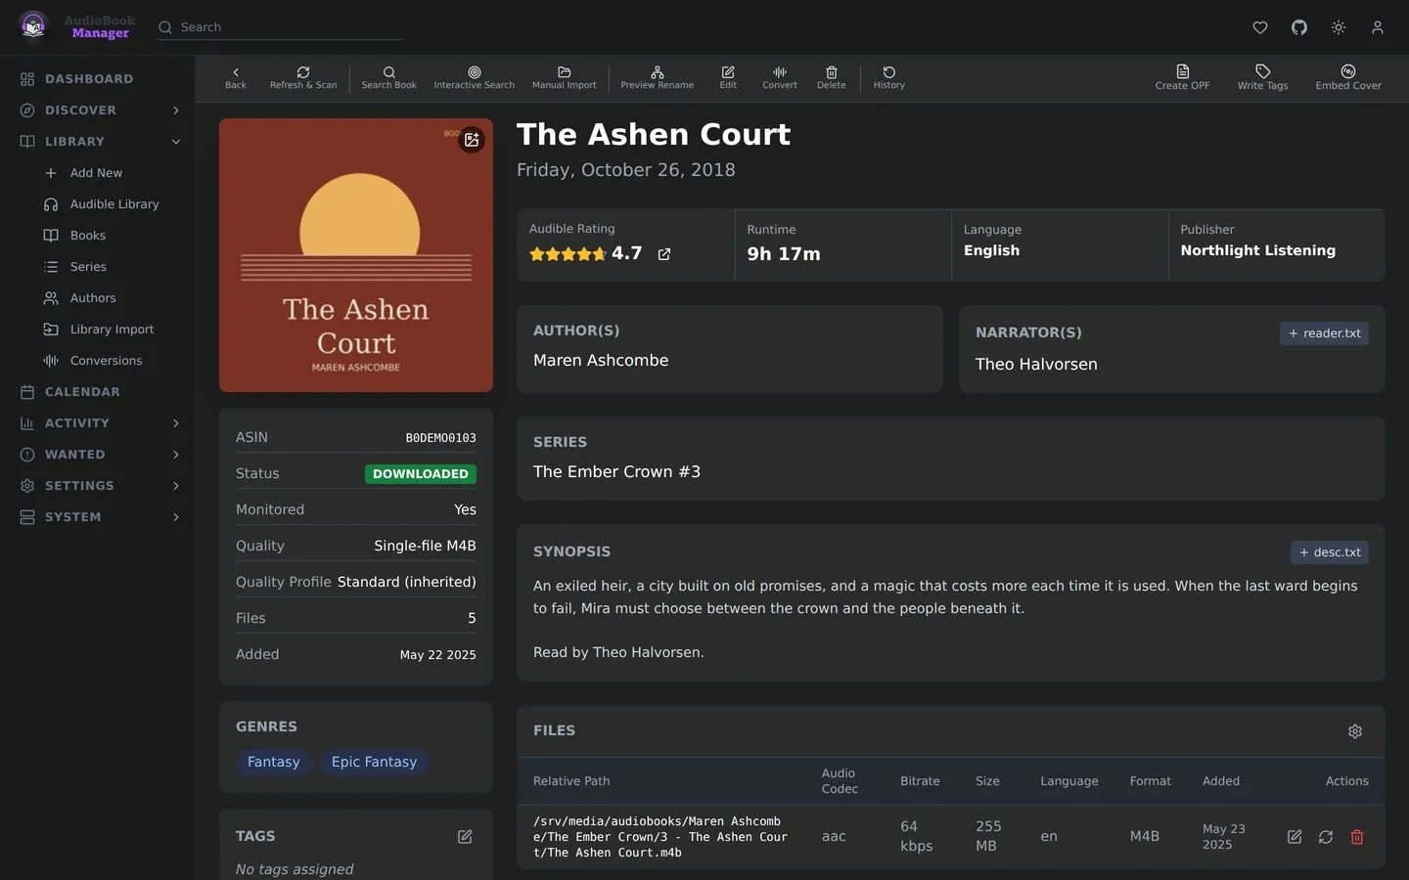Image resolution: width=1409 pixels, height=880 pixels.
Task: Start Convert from the toolbar
Action: point(780,78)
